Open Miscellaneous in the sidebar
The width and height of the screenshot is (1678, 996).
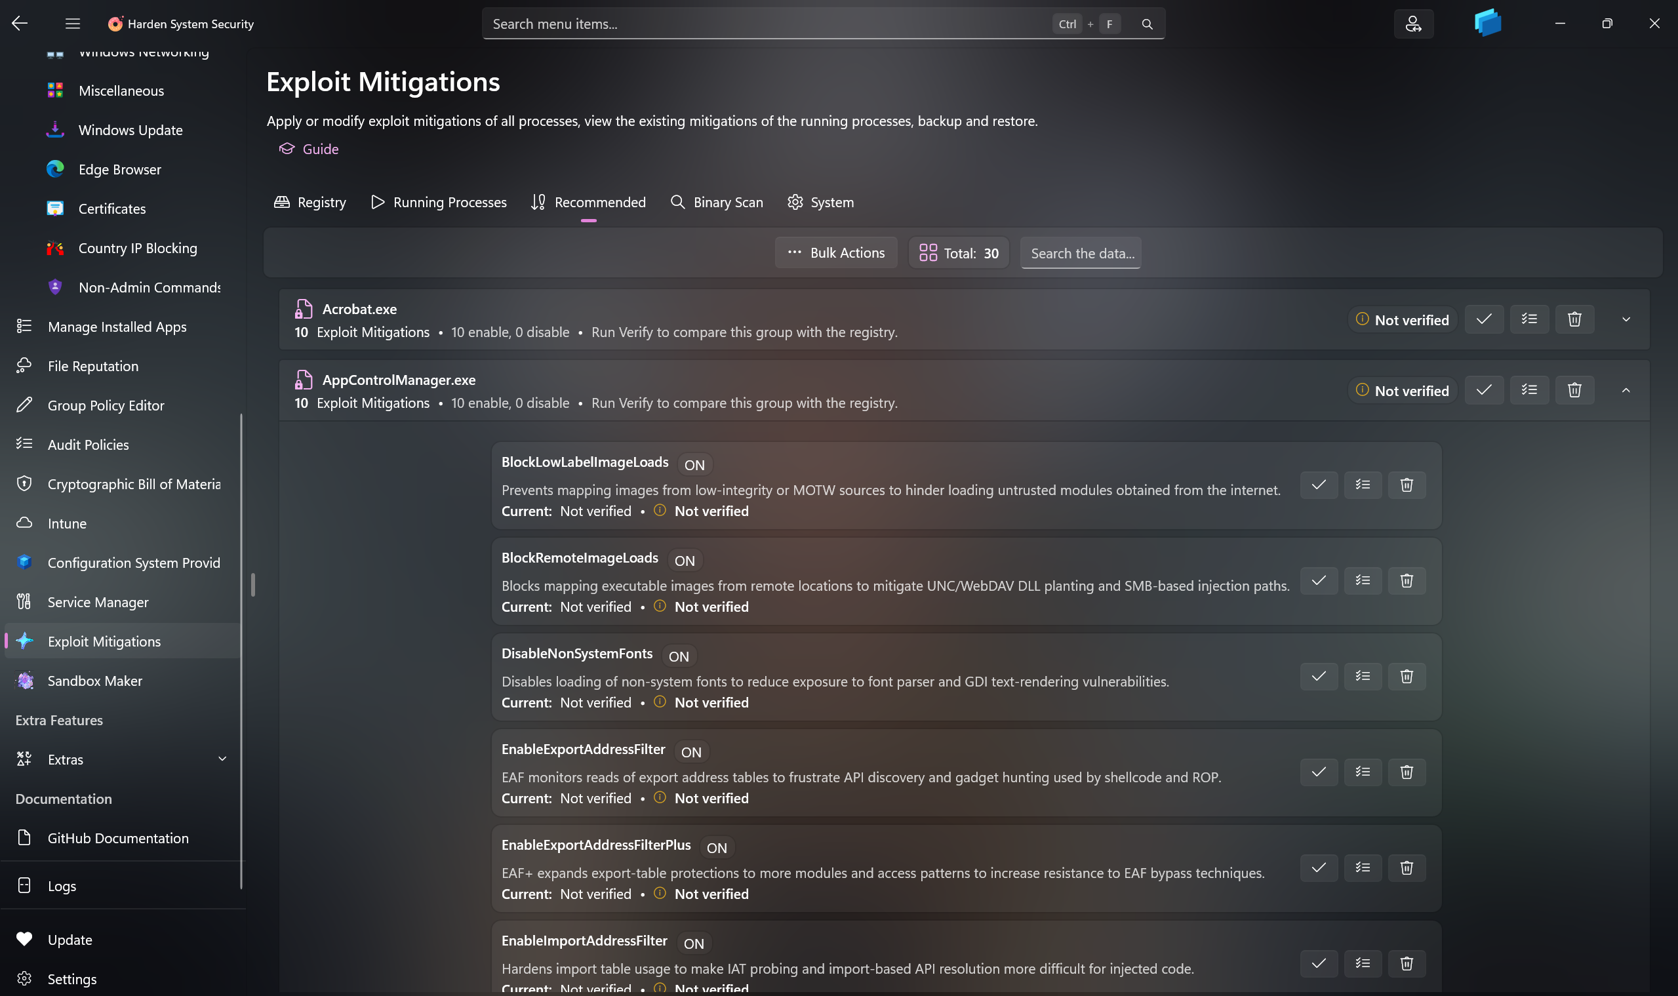[x=122, y=90]
